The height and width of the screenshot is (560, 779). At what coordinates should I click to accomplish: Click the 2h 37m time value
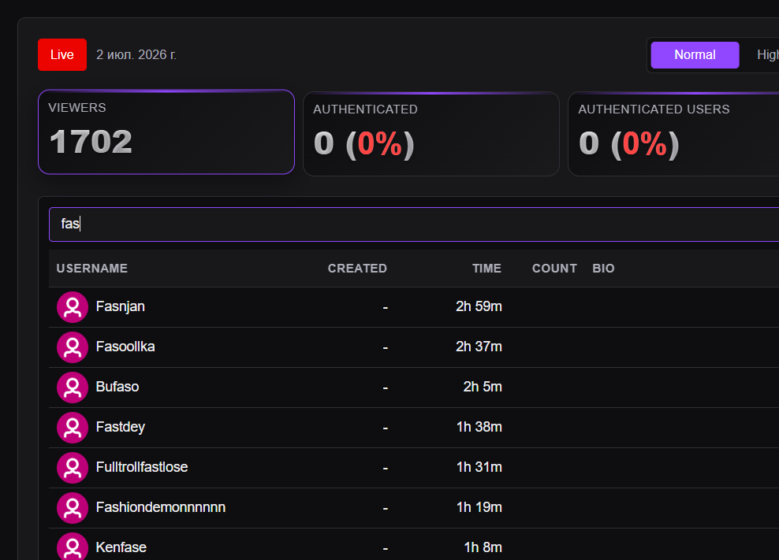(479, 347)
